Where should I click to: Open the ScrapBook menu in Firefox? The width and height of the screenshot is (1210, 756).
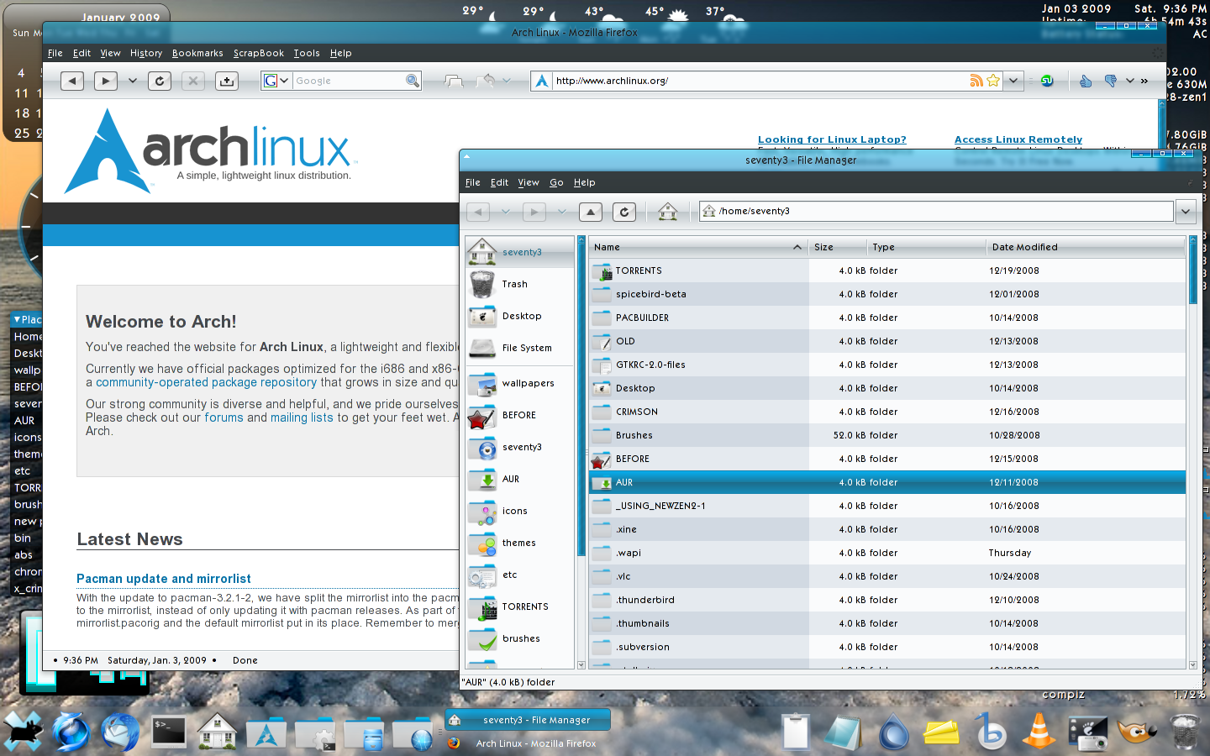pyautogui.click(x=259, y=53)
